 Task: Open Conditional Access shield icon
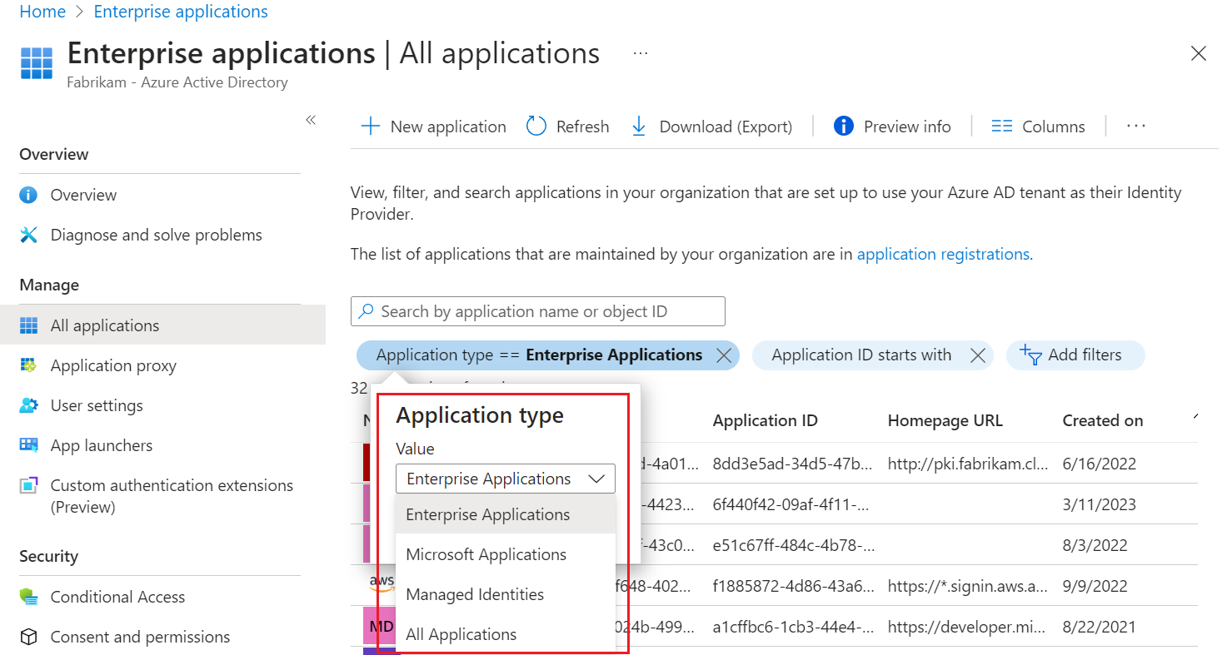click(x=29, y=597)
